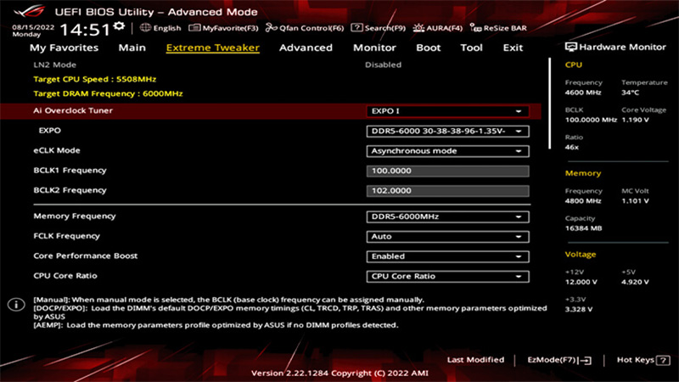Viewport: 679px width, 382px height.
Task: Click the LN2 Mode Disabled value
Action: click(384, 65)
